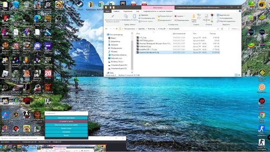Select Рабочий стол (Desktop) in navigation pane
Viewport: 270px width, 152px height.
115,58
